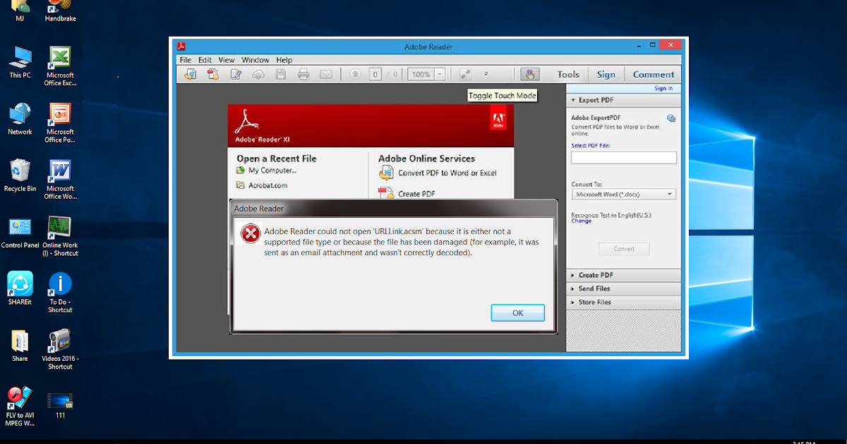847x444 pixels.
Task: Click the Adobe ExportPDF online icon
Action: click(672, 118)
